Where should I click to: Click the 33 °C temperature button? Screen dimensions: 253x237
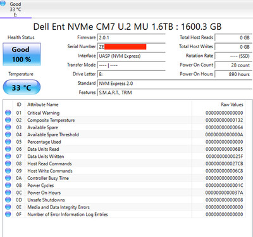pos(22,87)
